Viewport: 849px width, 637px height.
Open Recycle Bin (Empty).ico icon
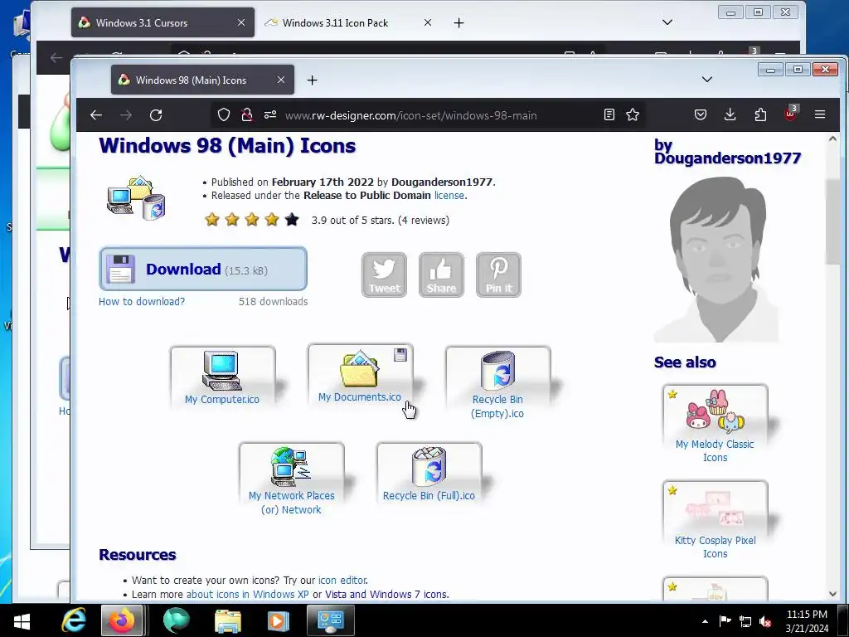[497, 383]
